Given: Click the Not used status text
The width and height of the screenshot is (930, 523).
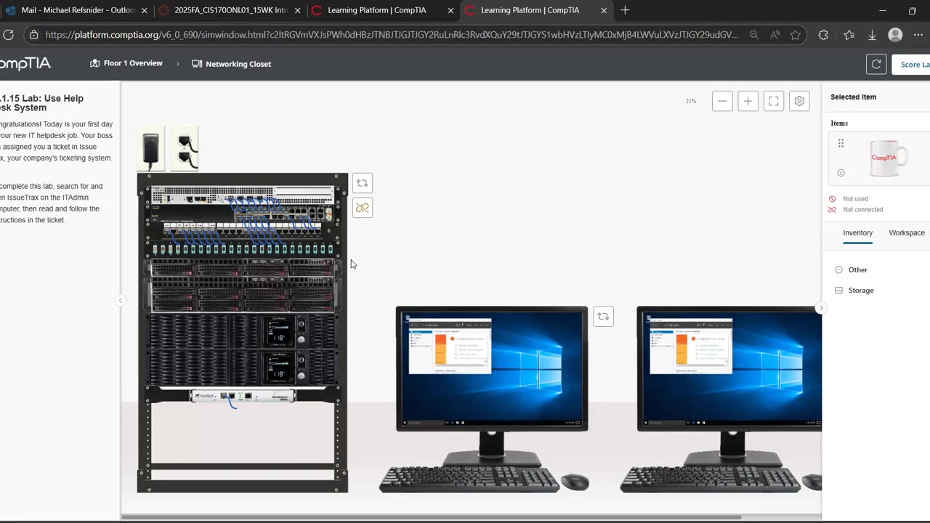Looking at the screenshot, I should (855, 199).
